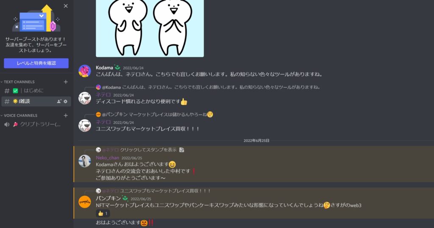Click the Neko_chan username
The width and height of the screenshot is (434, 228).
click(x=107, y=158)
